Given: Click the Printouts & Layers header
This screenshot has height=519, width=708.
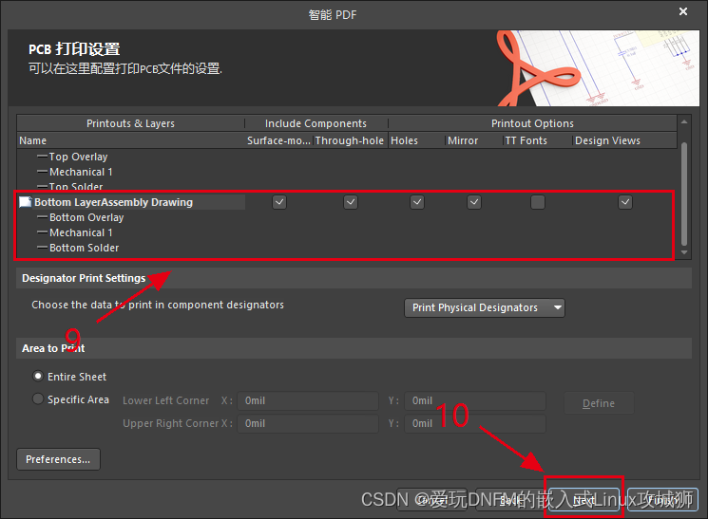Looking at the screenshot, I should (130, 123).
